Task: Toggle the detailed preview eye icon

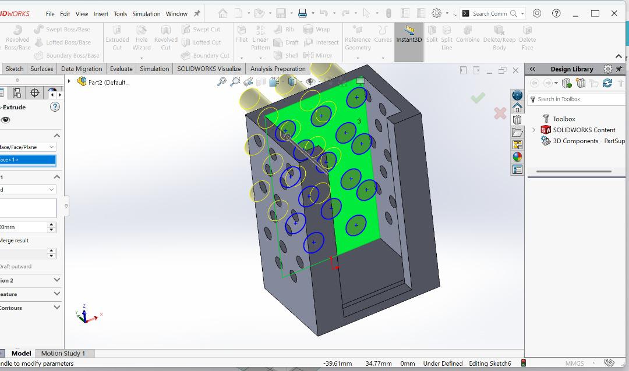Action: click(5, 120)
